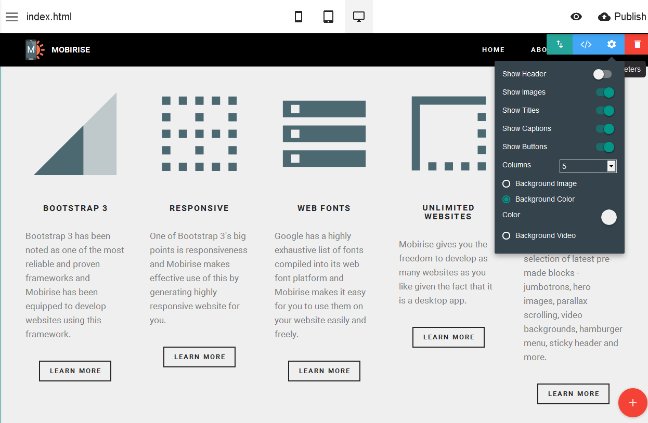Open the block code editor icon
This screenshot has height=423, width=648.
click(586, 44)
